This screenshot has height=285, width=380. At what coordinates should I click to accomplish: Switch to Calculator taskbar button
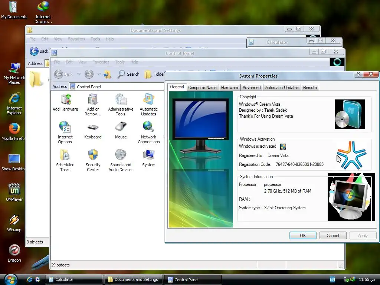(x=74, y=279)
